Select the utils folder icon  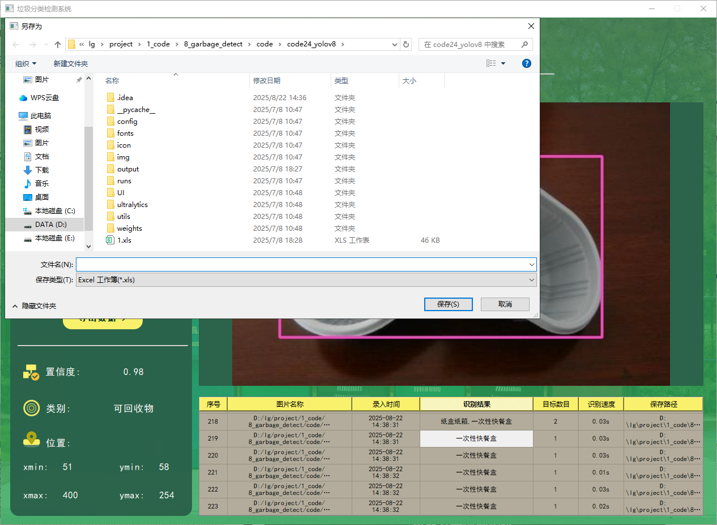click(x=110, y=217)
